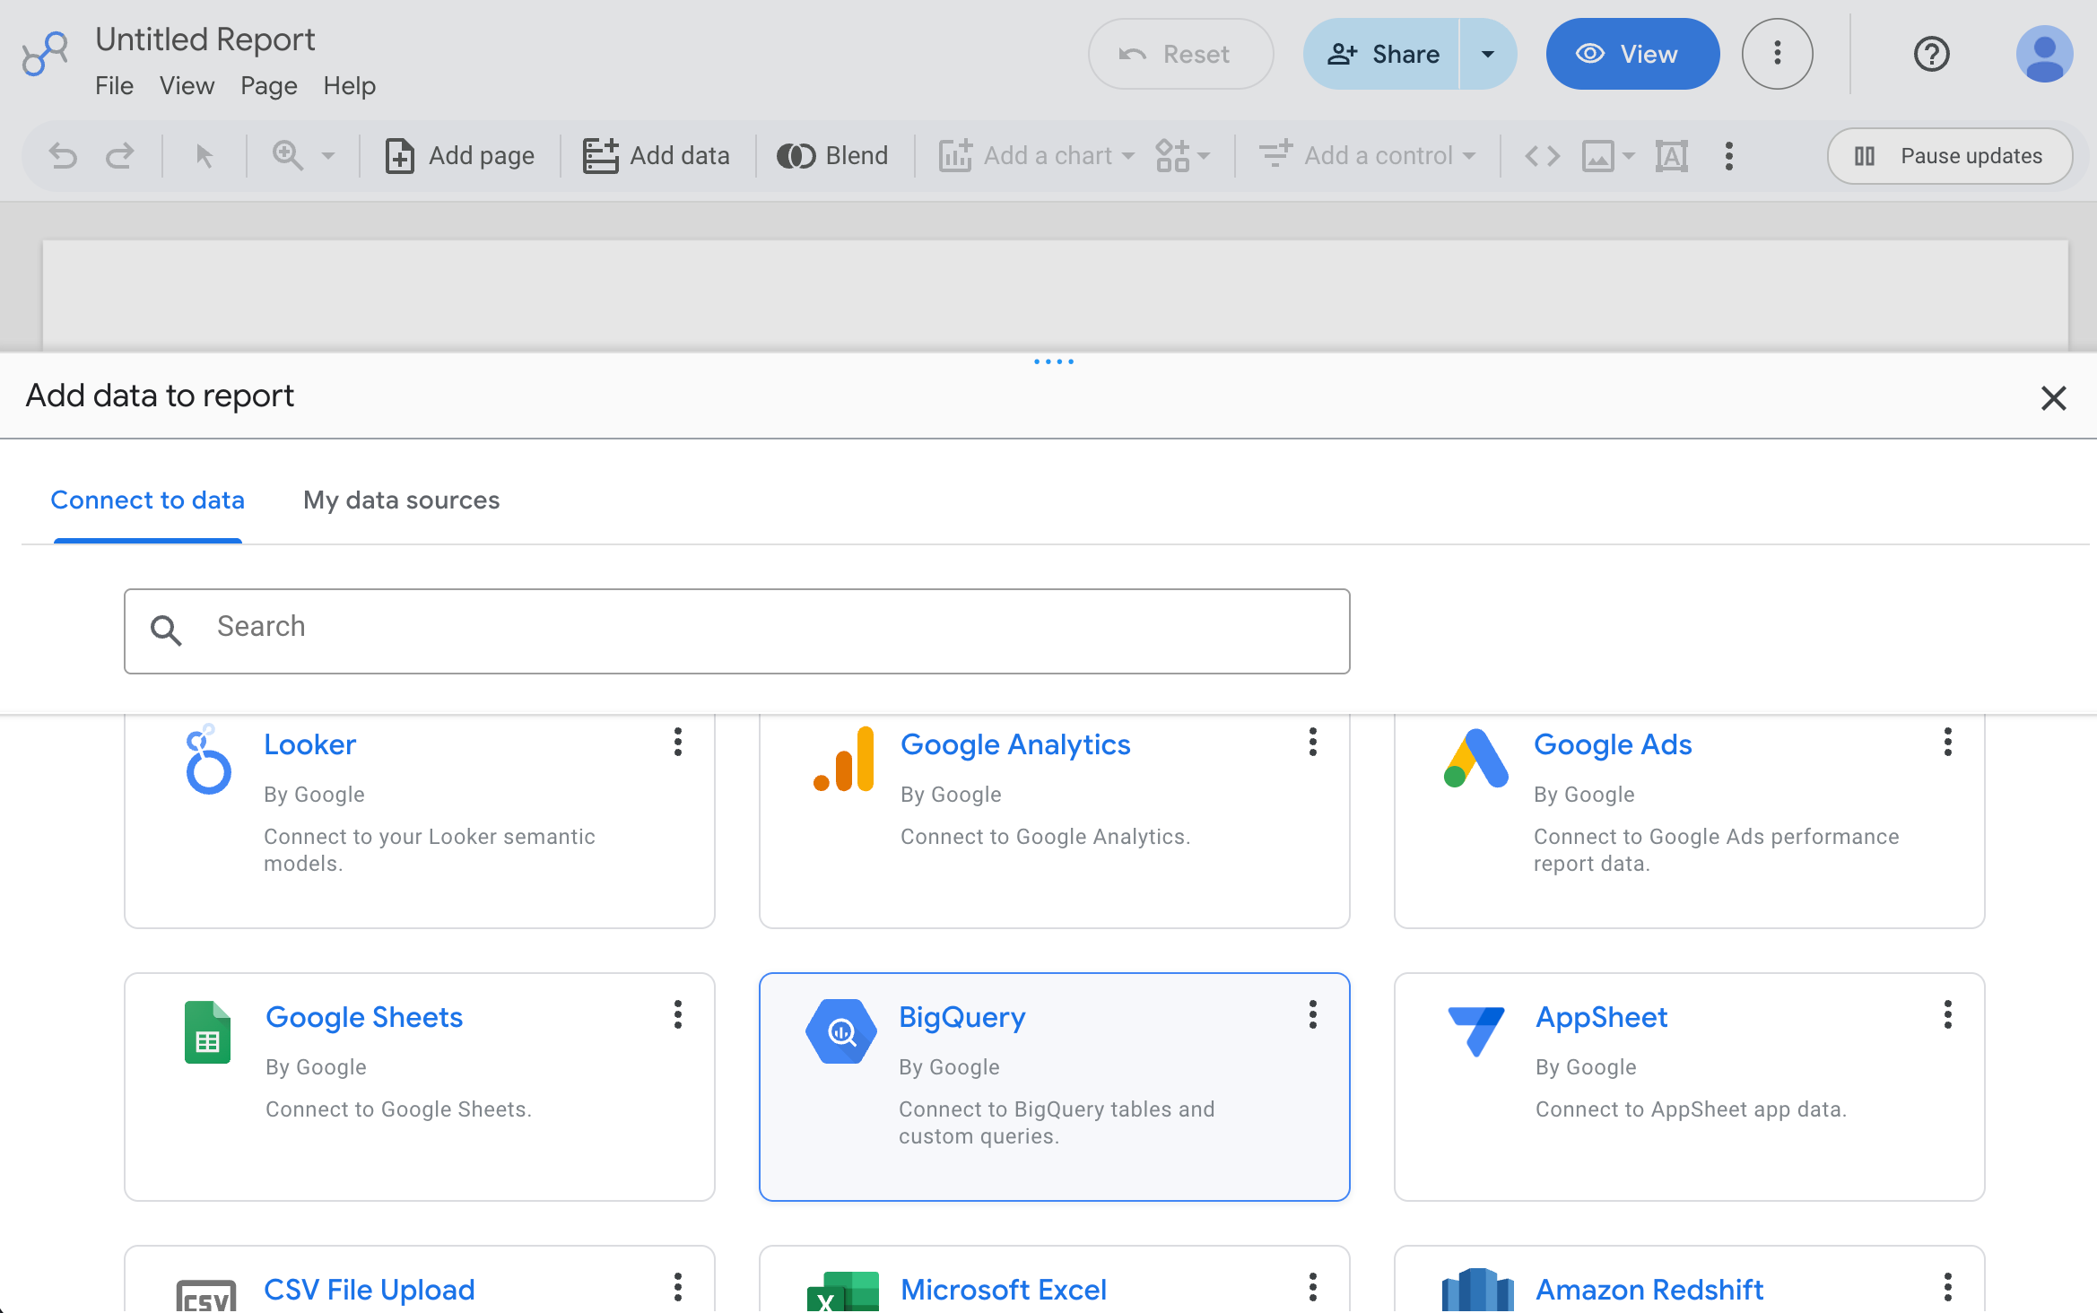Click the search magnifier icon
The image size is (2097, 1313).
coord(166,630)
